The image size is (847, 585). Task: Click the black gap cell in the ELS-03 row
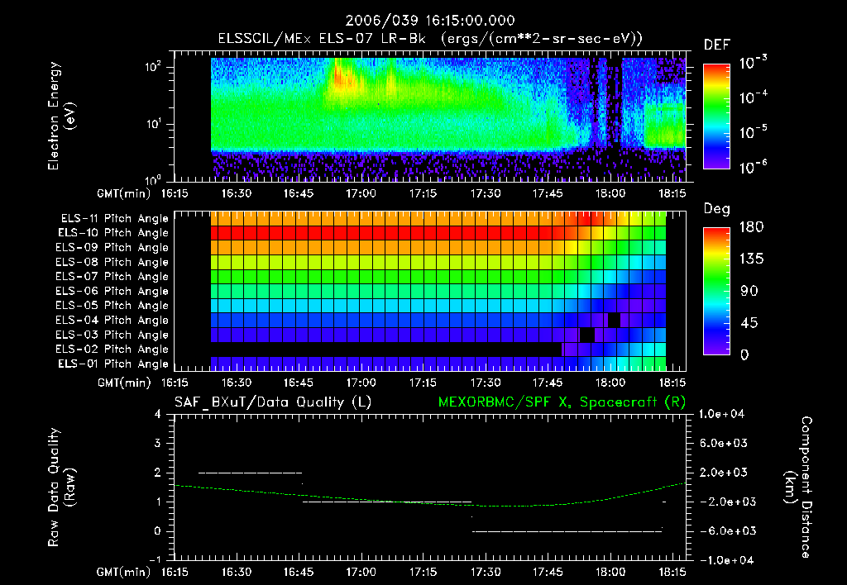coord(587,335)
